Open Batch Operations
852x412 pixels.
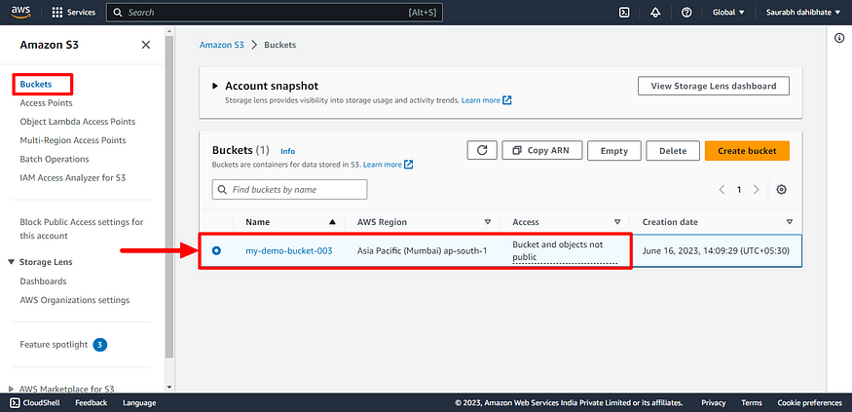(55, 160)
